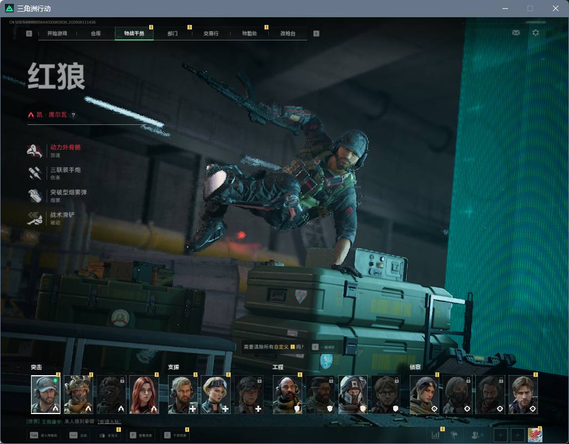This screenshot has height=444, width=569.
Task: Select the blonde goggles support operator portrait
Action: pos(216,395)
